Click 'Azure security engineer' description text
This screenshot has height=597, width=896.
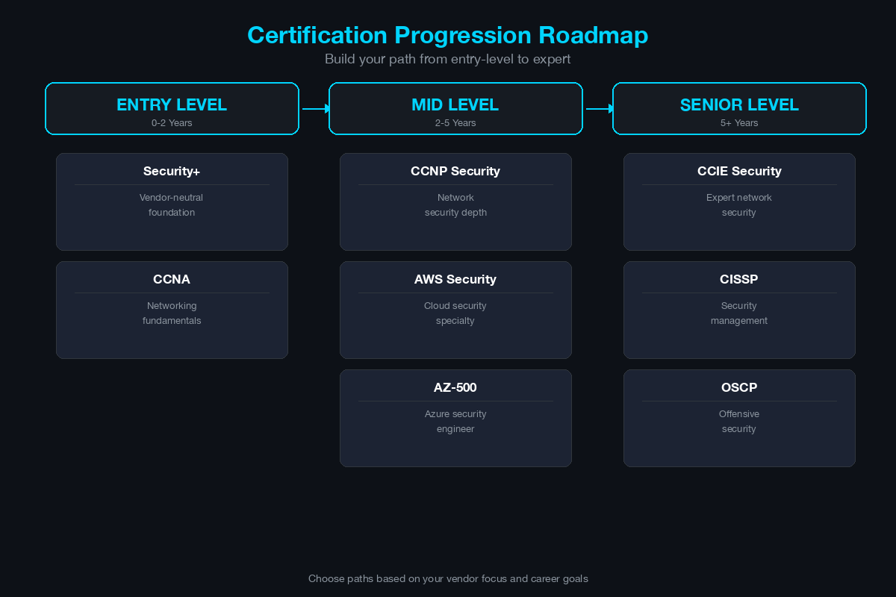click(455, 422)
